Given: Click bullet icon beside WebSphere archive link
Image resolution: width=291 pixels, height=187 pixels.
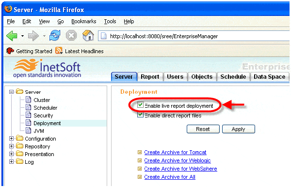Looking at the screenshot, I should [x=140, y=169].
